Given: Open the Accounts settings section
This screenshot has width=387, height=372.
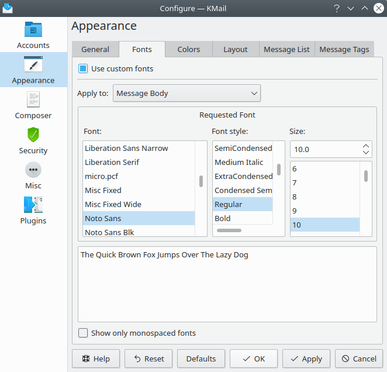Looking at the screenshot, I should (x=33, y=35).
